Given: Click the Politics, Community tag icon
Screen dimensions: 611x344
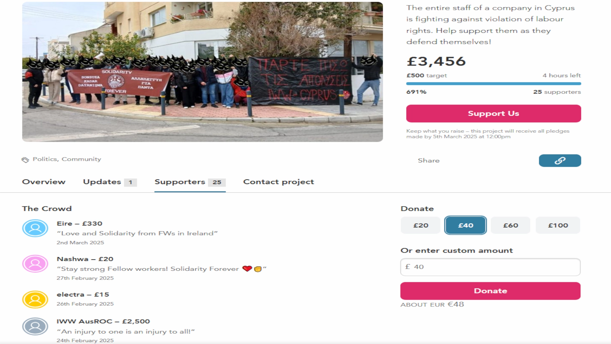Looking at the screenshot, I should (x=25, y=160).
